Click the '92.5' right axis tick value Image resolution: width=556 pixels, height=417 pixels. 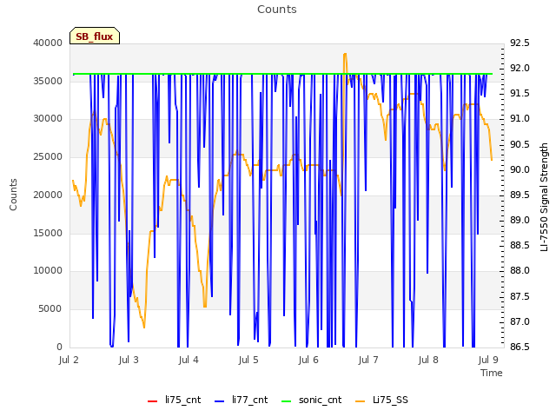520,43
